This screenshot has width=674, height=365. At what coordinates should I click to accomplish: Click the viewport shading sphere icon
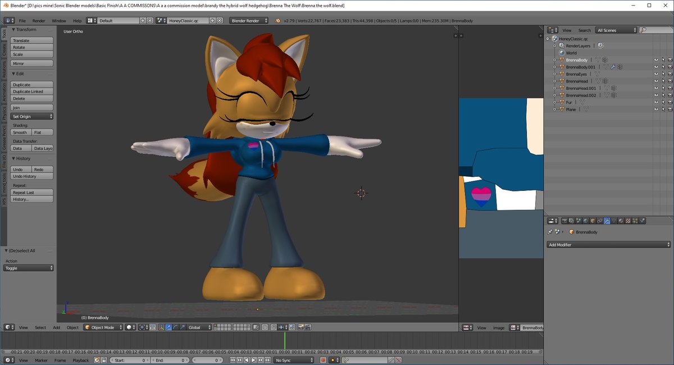click(130, 327)
